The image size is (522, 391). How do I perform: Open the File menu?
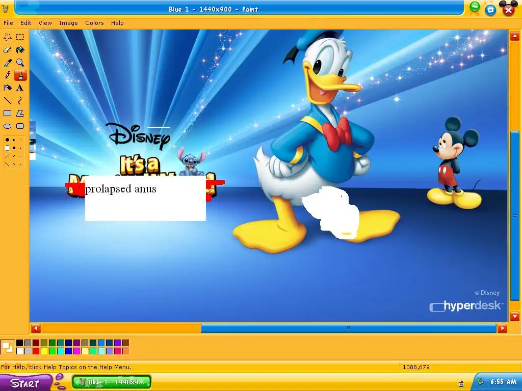coord(8,23)
